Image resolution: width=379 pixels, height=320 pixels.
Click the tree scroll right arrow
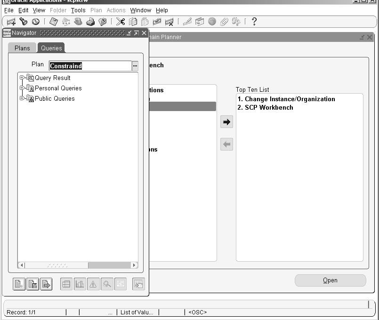tap(134, 265)
